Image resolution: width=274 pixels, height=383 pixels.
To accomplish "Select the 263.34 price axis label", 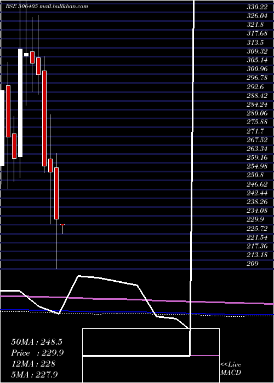I will pyautogui.click(x=257, y=149).
